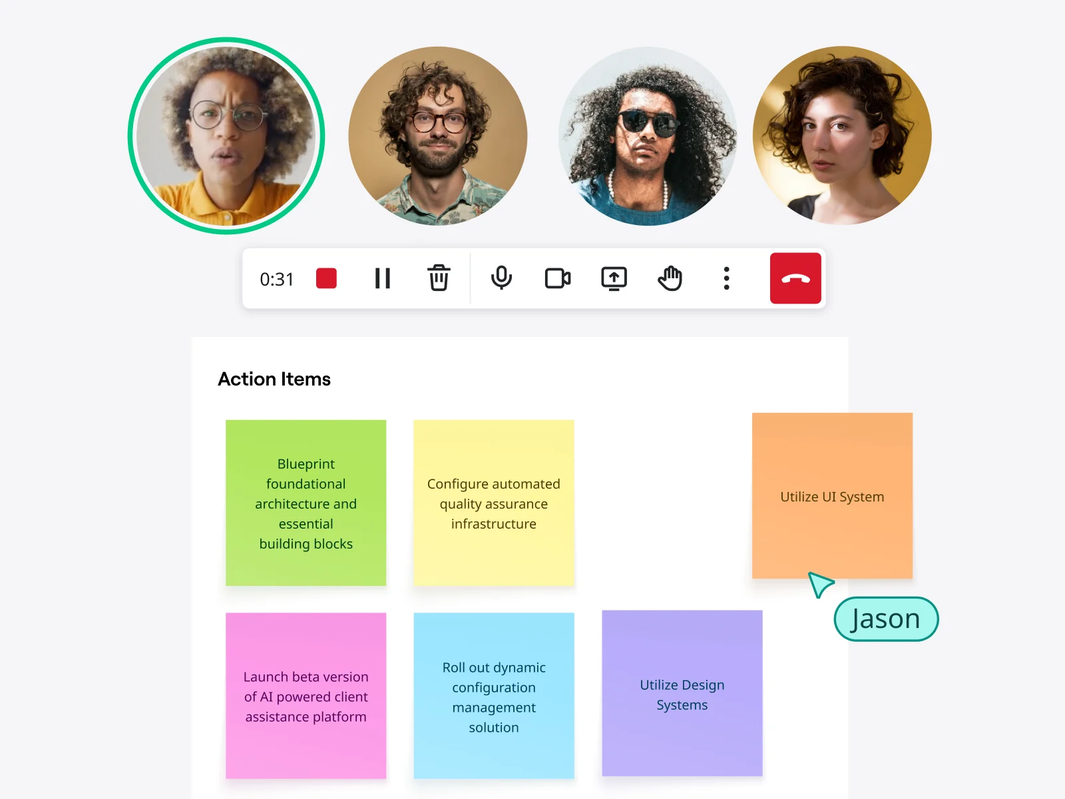This screenshot has width=1065, height=799.
Task: Select the Utilize Design Systems sticky note
Action: [682, 694]
